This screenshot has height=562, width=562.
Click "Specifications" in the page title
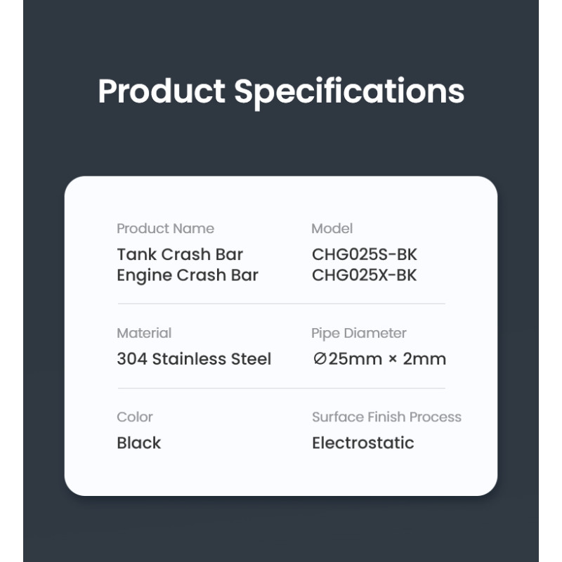[x=349, y=91]
